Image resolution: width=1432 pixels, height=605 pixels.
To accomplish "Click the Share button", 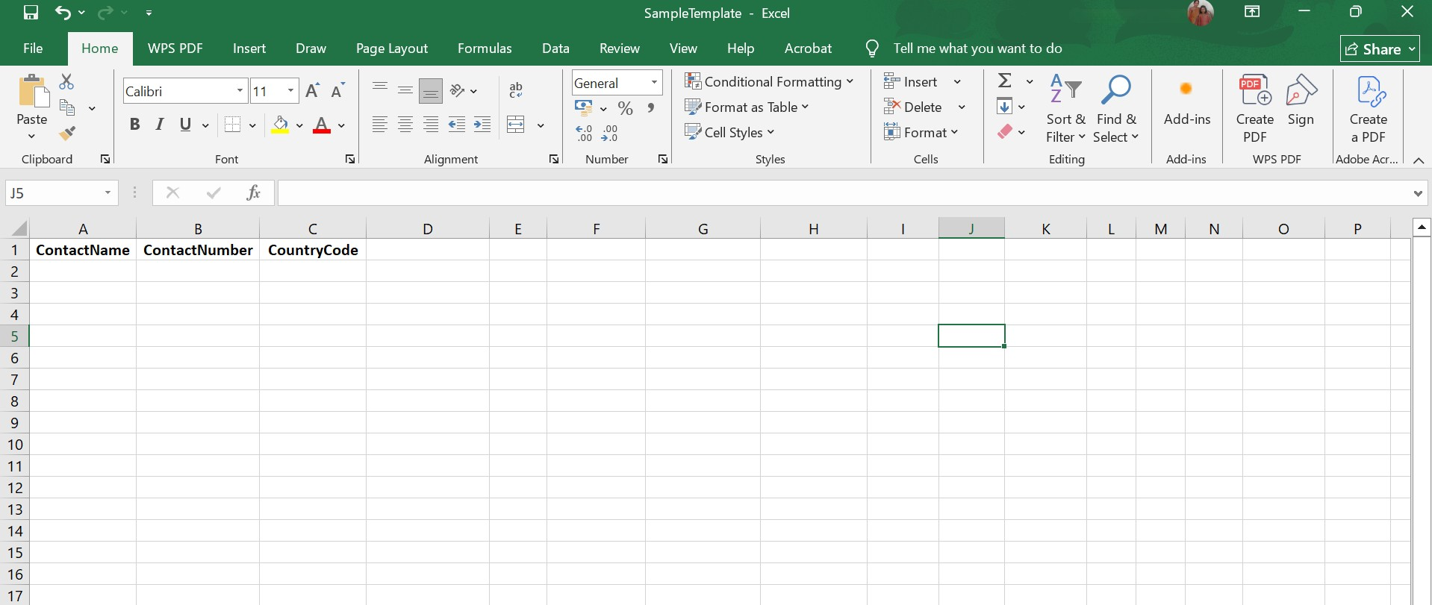I will 1379,49.
